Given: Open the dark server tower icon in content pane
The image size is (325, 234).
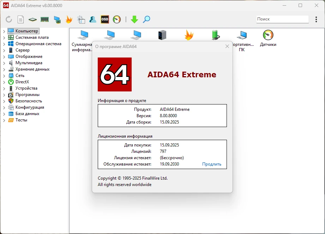Looking at the screenshot, I should coord(162,35).
